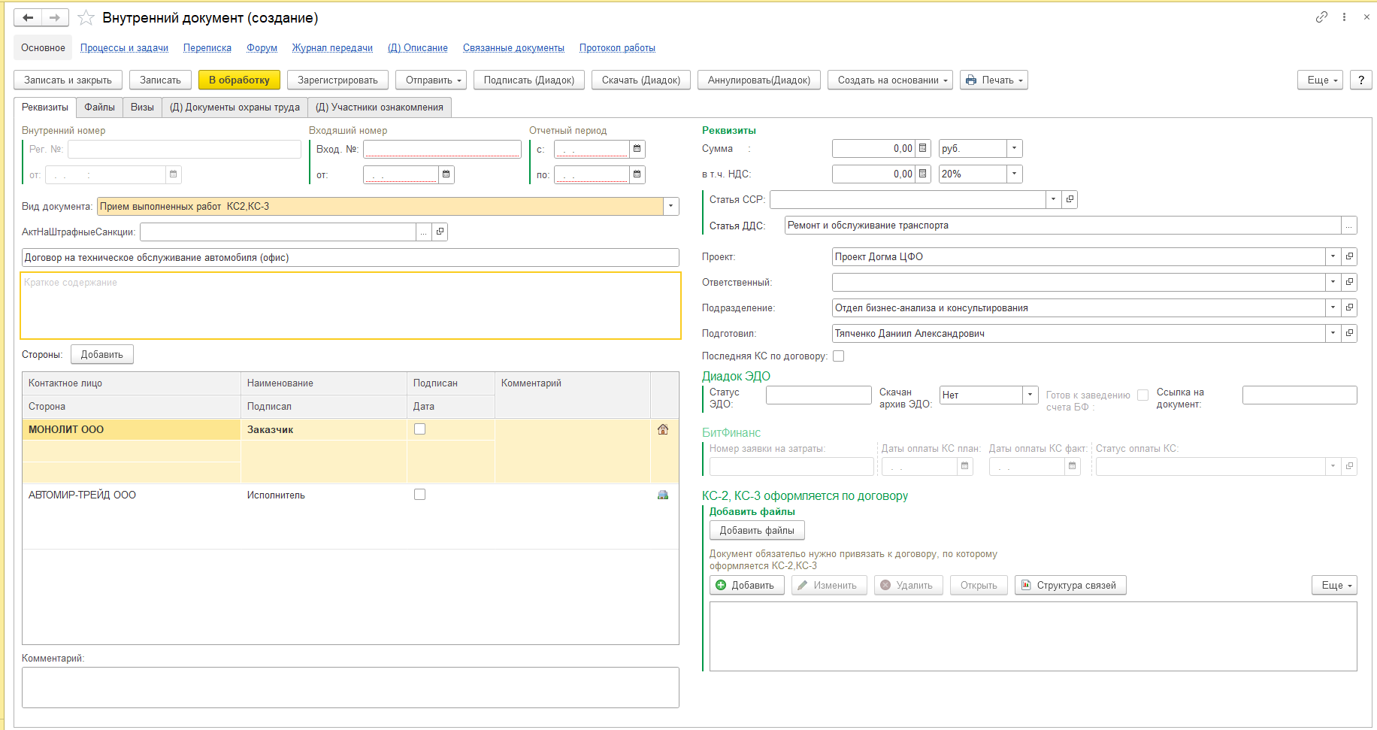Click the back navigation arrow
The image size is (1377, 730).
point(28,17)
